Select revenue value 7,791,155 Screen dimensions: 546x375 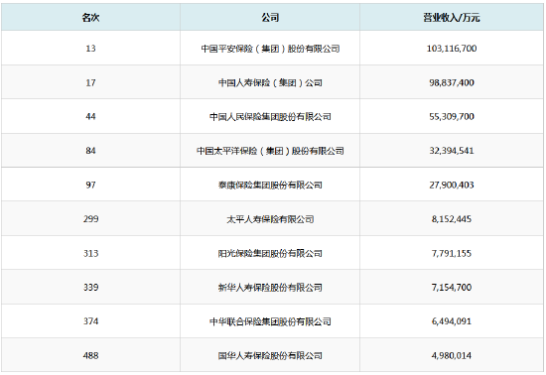pyautogui.click(x=452, y=253)
